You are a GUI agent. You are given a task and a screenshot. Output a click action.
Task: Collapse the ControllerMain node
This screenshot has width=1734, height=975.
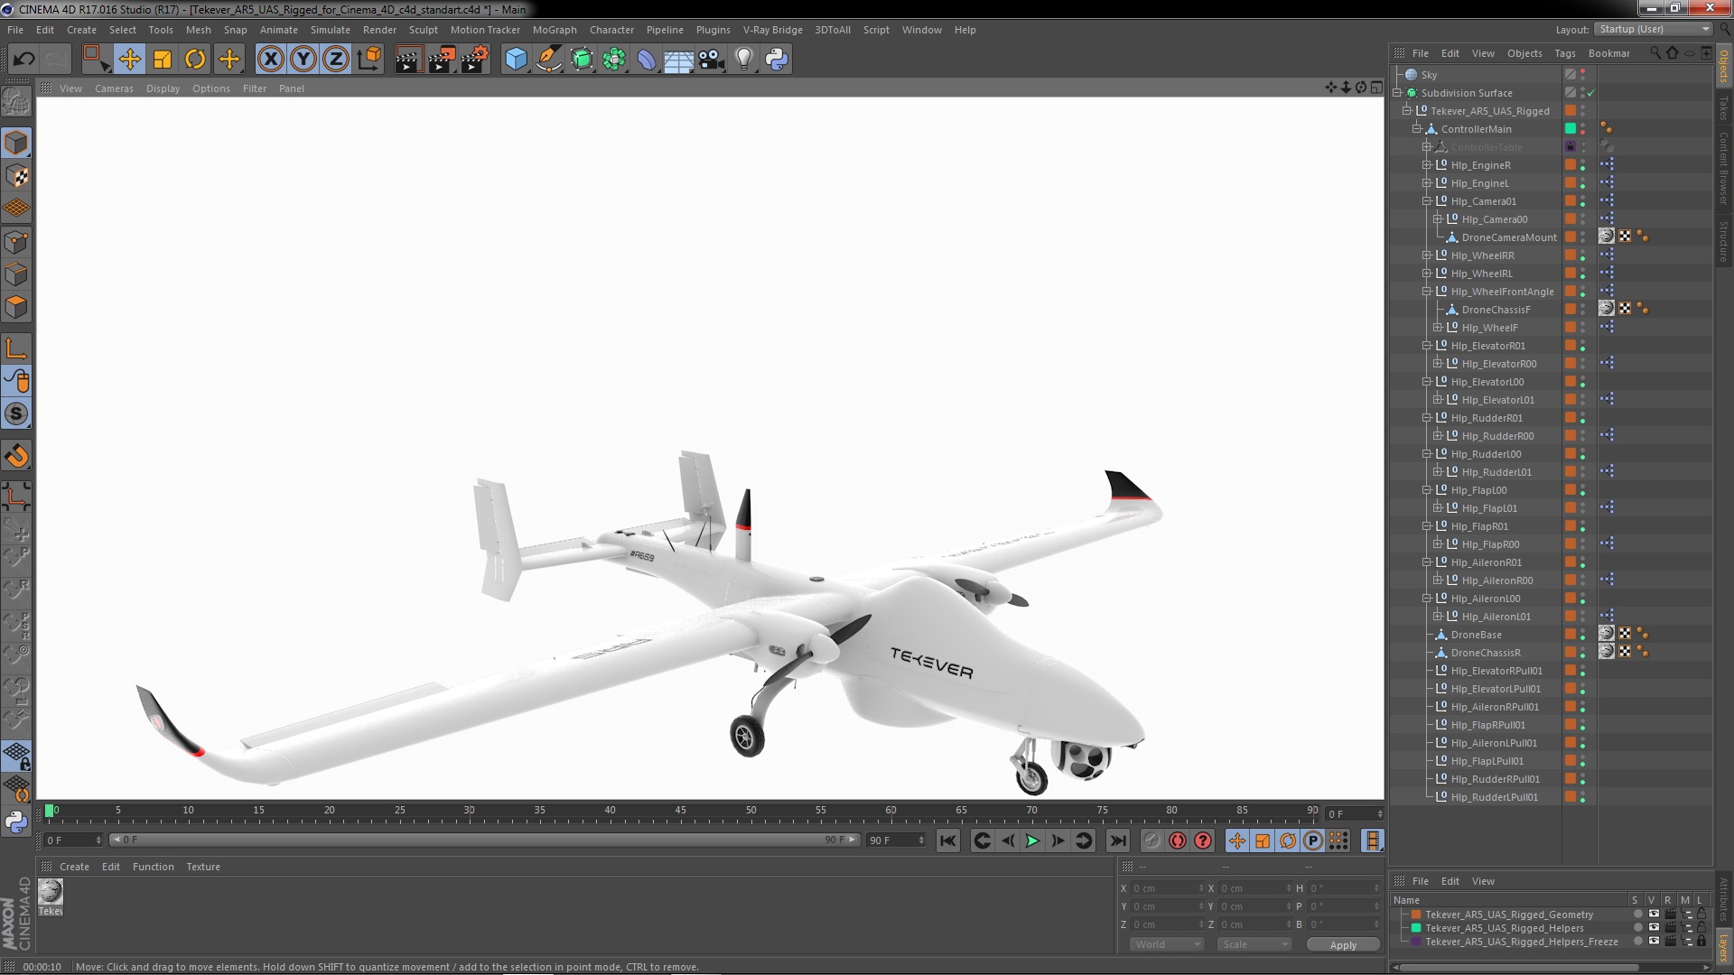pos(1417,129)
